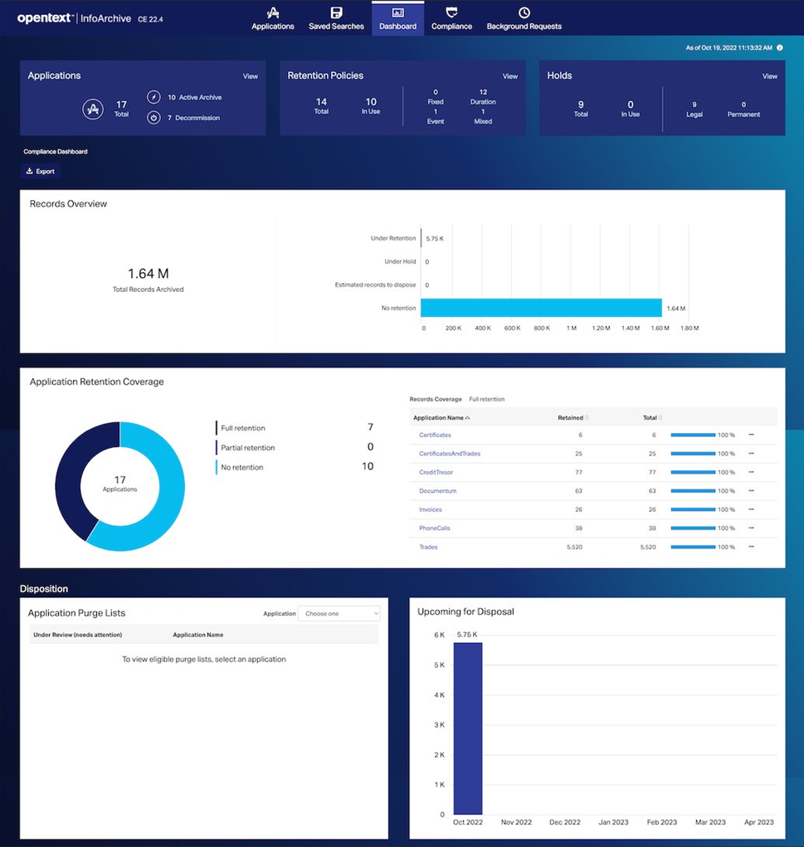Open the Invoices application link
804x847 pixels.
[x=431, y=509]
